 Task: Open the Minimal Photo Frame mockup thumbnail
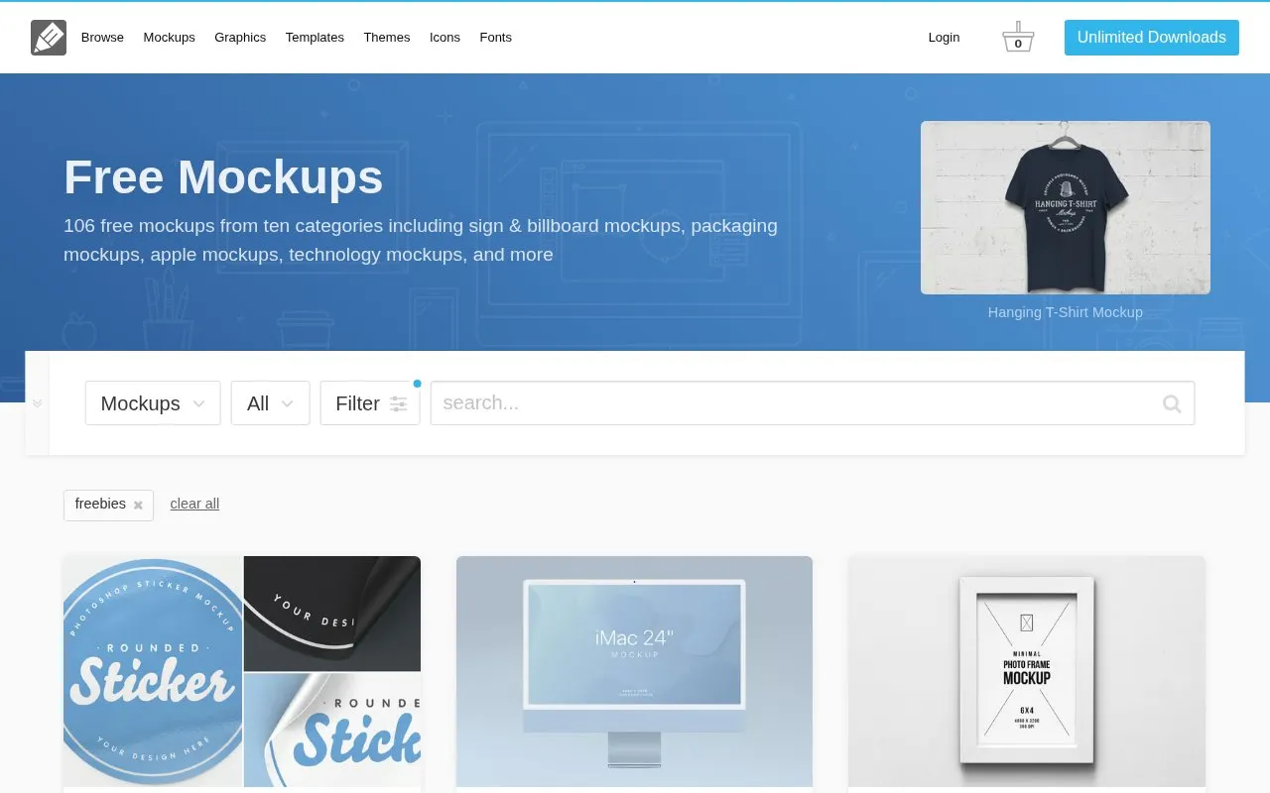[1027, 672]
